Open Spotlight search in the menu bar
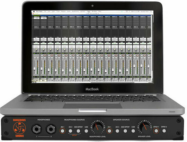187x142 pixels. tap(151, 11)
